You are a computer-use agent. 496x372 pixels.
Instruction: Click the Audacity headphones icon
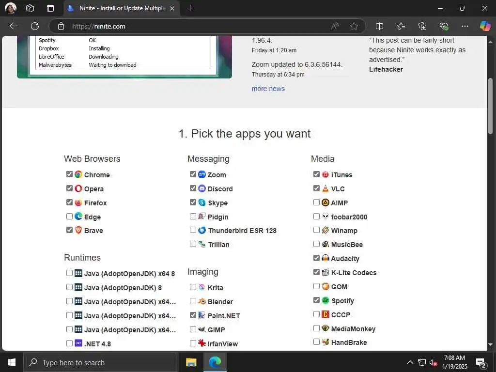click(325, 258)
